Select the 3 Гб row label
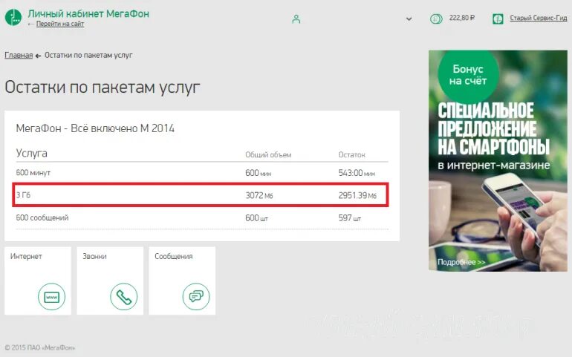 [x=23, y=195]
